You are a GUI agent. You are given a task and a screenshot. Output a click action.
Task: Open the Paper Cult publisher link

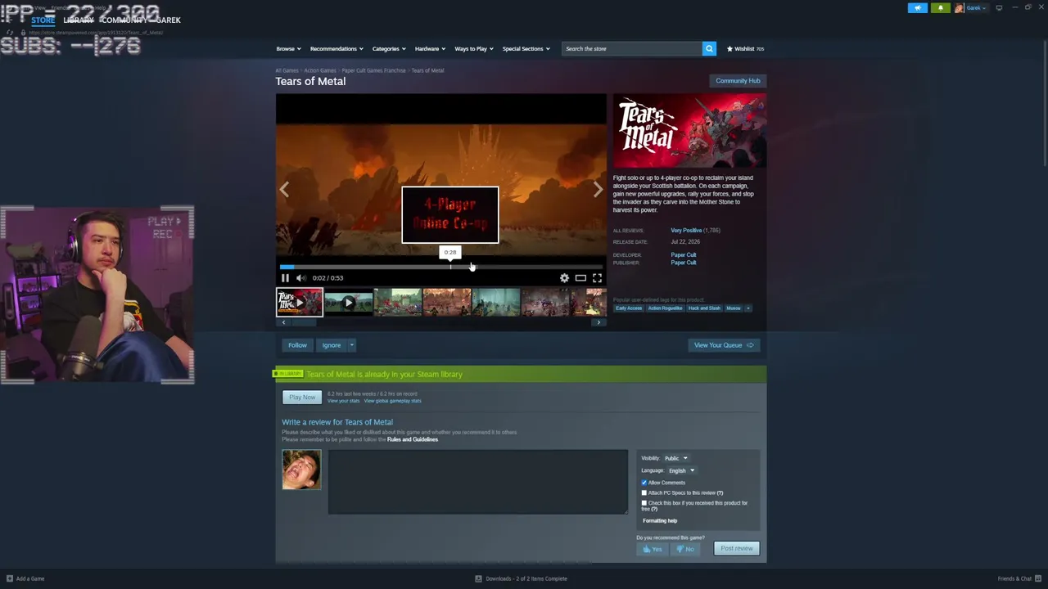684,263
